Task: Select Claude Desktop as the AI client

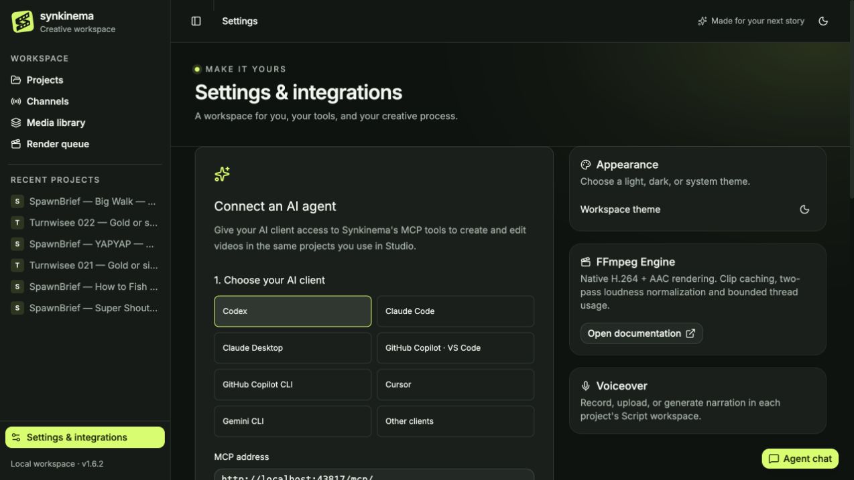Action: [292, 348]
